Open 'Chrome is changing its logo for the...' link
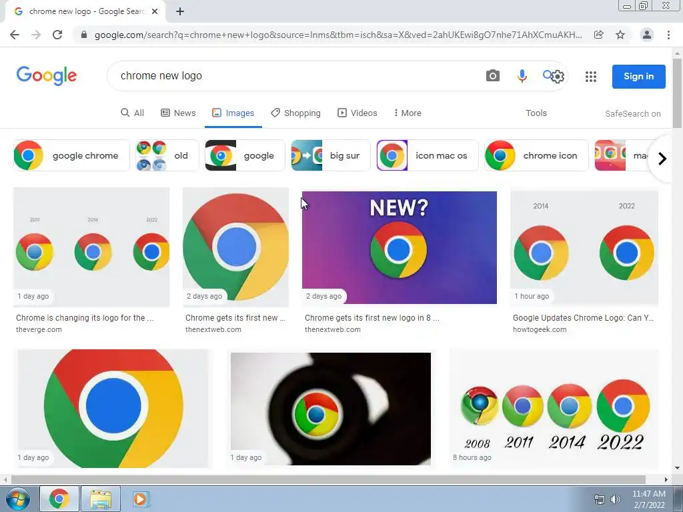 pos(85,318)
